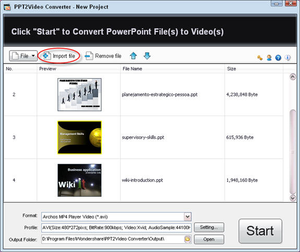This screenshot has height=252, width=300.
Task: Click the Open output folder button
Action: point(209,239)
